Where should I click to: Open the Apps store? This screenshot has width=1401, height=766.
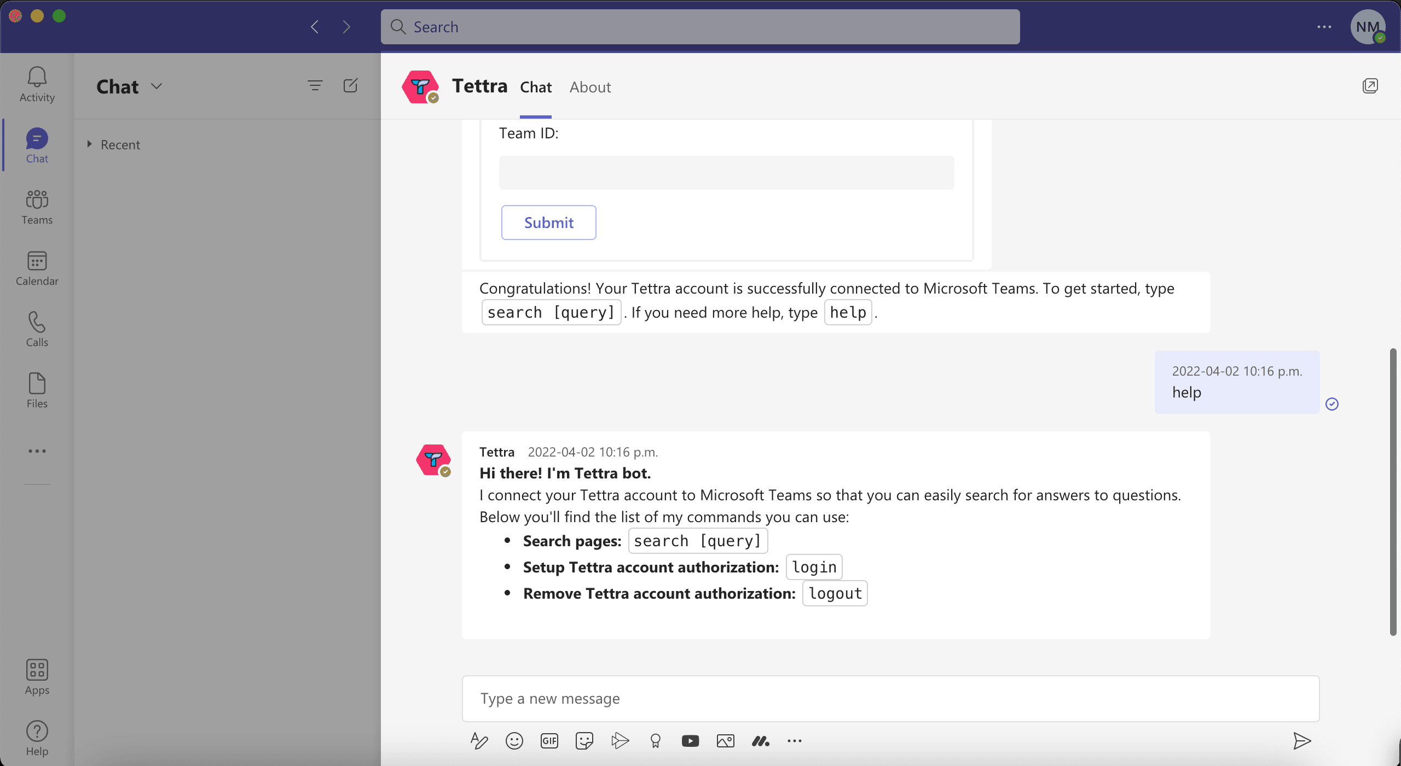pos(37,677)
